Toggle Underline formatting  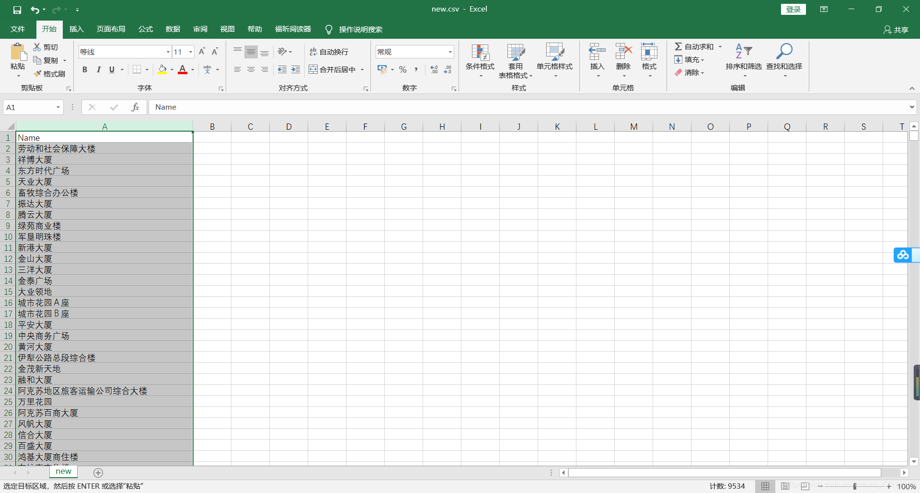coord(112,69)
